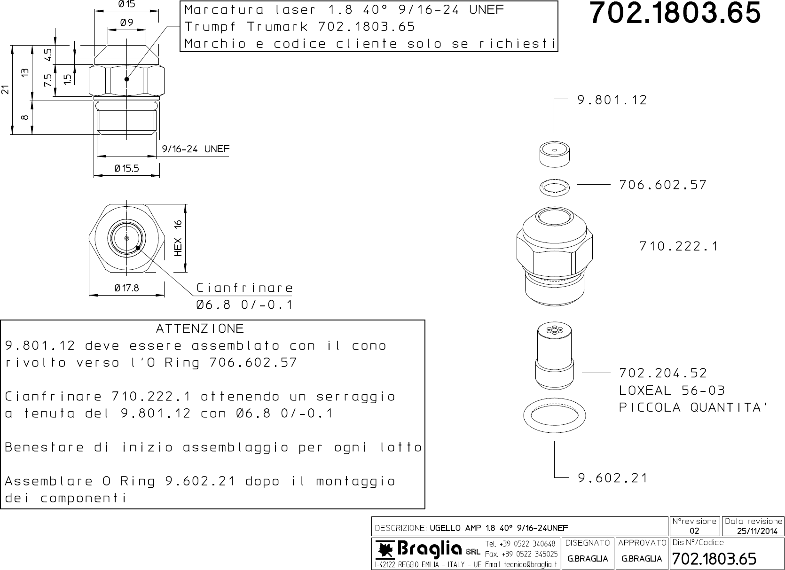785x570 pixels.
Task: Click the Braglia maple leaf logo
Action: pyautogui.click(x=386, y=548)
